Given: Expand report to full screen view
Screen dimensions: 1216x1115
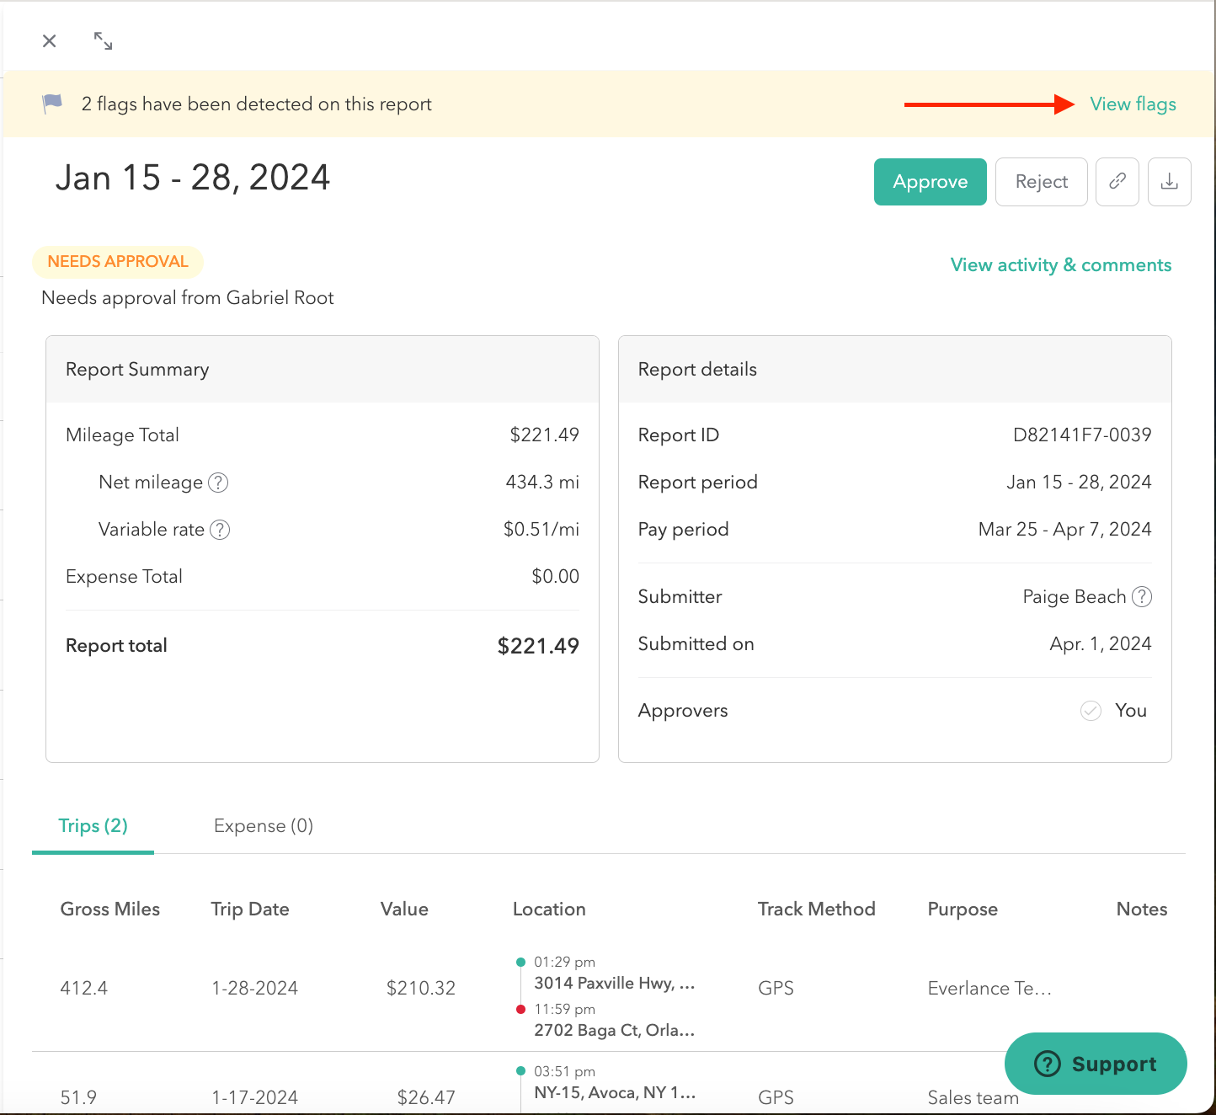Looking at the screenshot, I should tap(103, 41).
